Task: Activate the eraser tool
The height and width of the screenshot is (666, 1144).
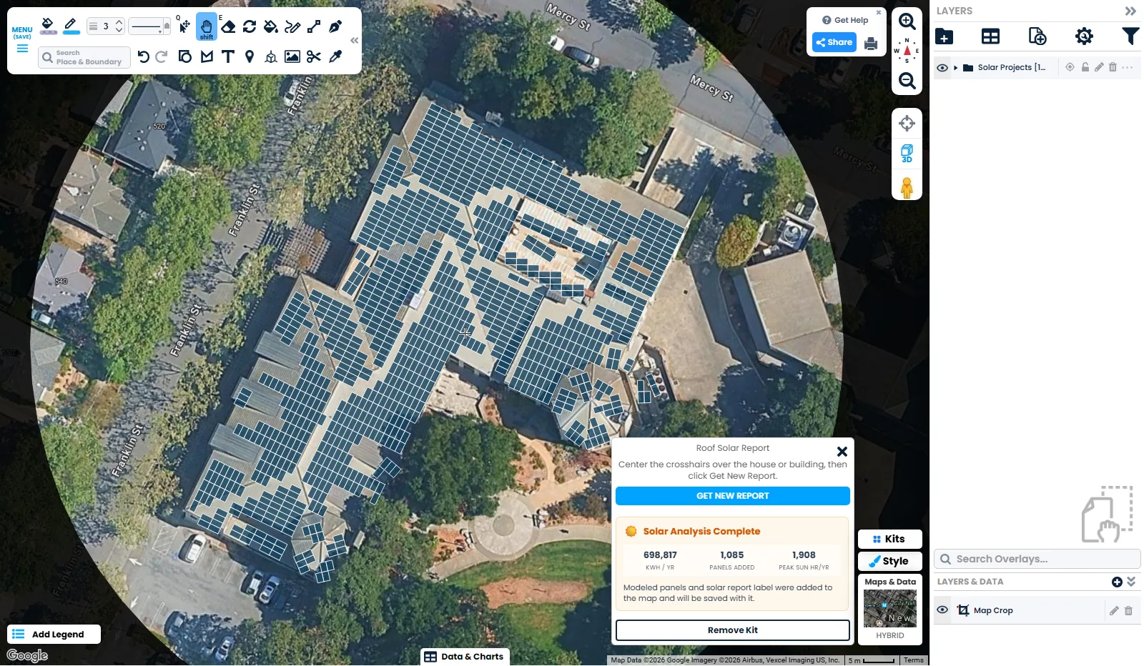Action: 228,26
